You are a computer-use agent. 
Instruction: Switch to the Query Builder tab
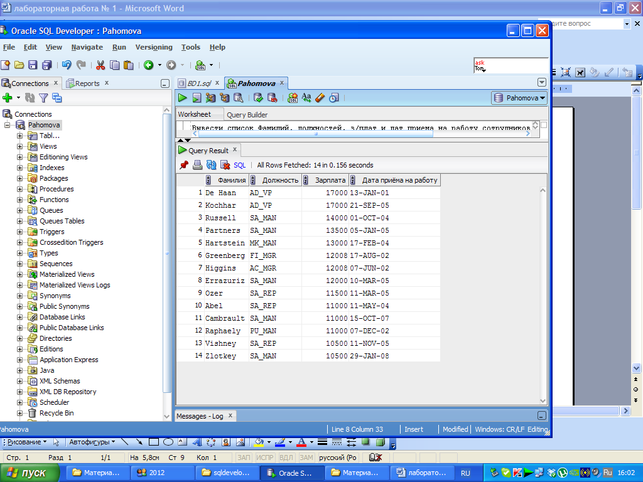point(247,115)
